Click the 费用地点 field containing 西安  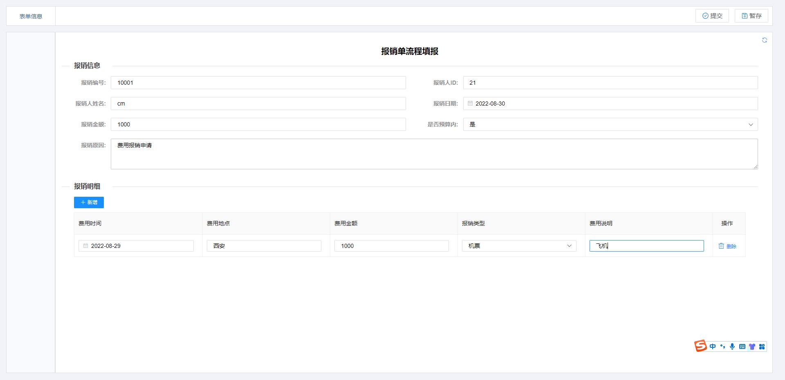point(264,246)
